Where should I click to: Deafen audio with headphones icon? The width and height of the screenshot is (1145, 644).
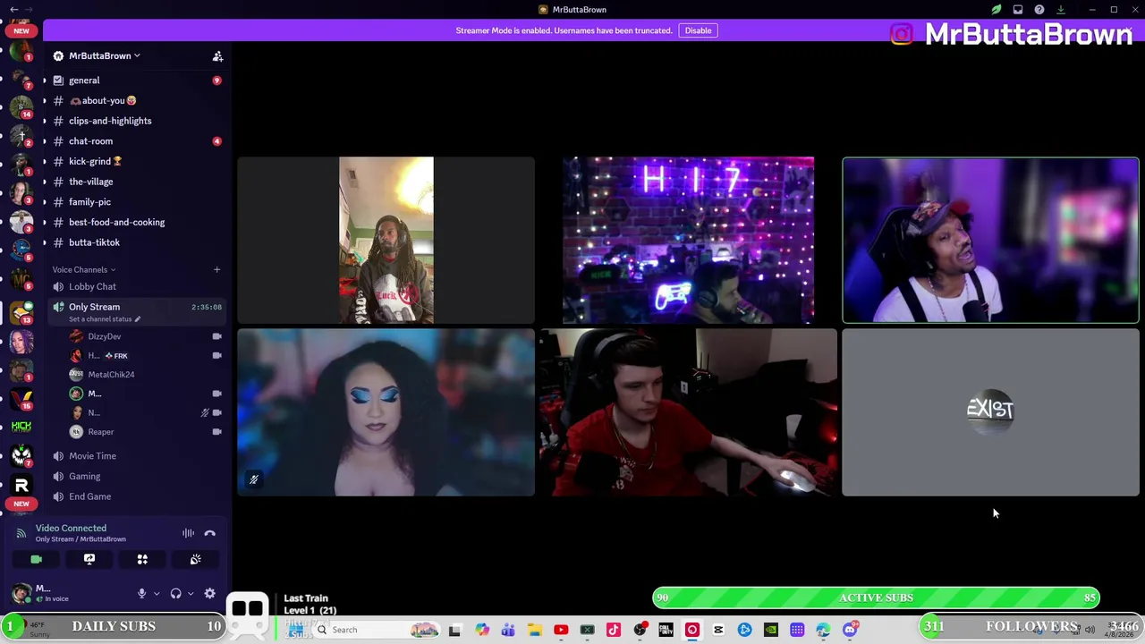175,593
